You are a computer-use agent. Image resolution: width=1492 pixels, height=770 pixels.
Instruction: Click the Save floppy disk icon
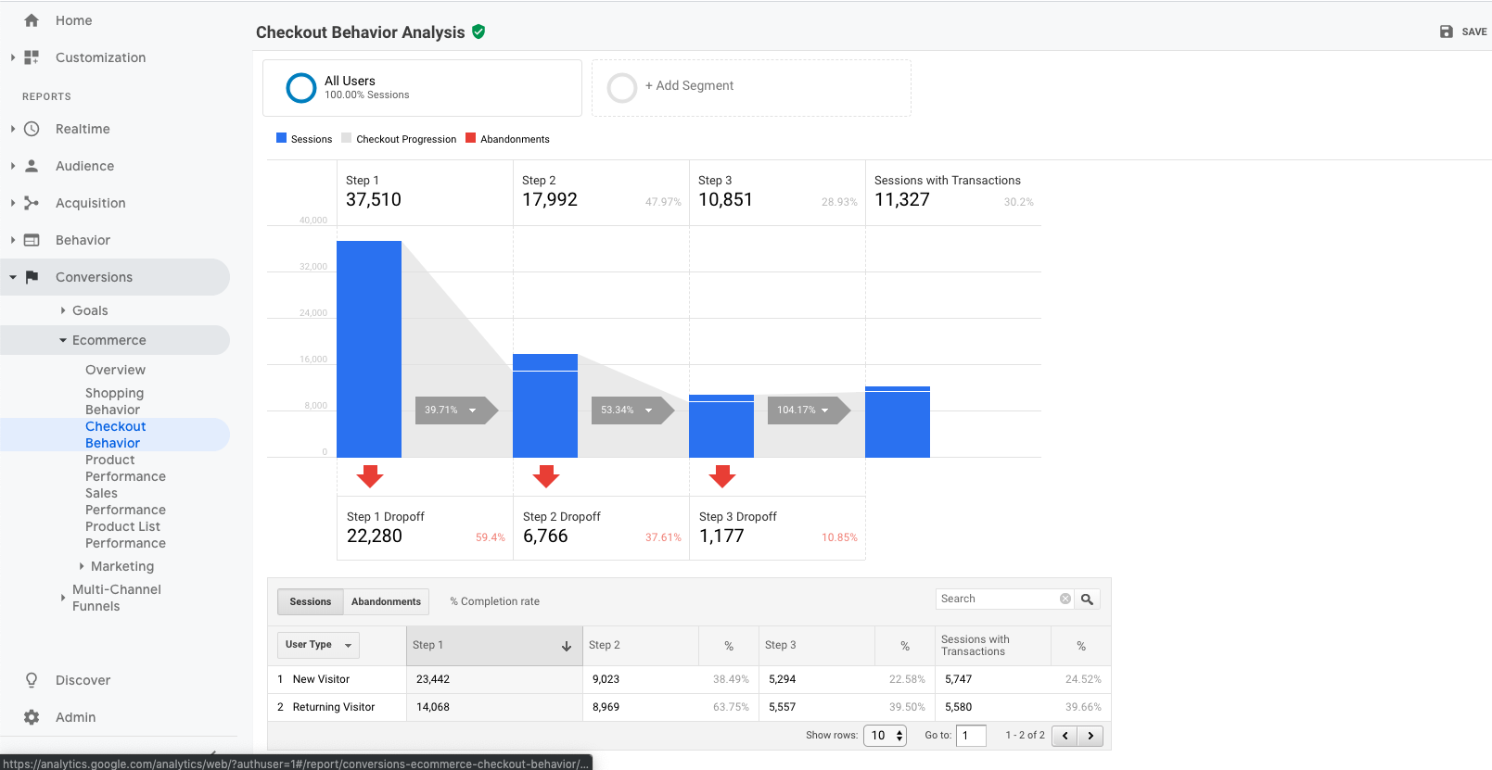[x=1447, y=32]
